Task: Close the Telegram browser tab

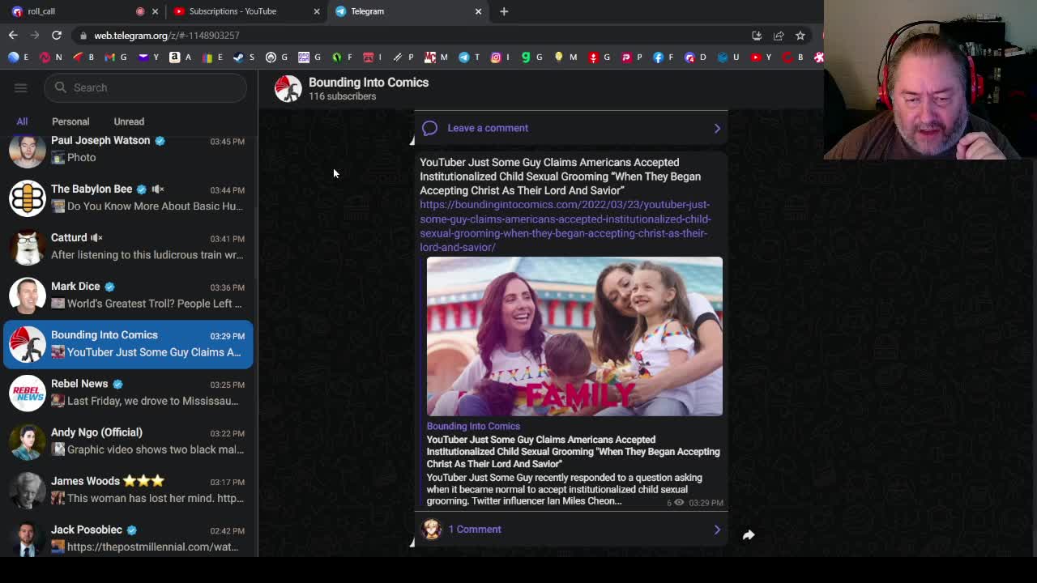Action: coord(478,11)
